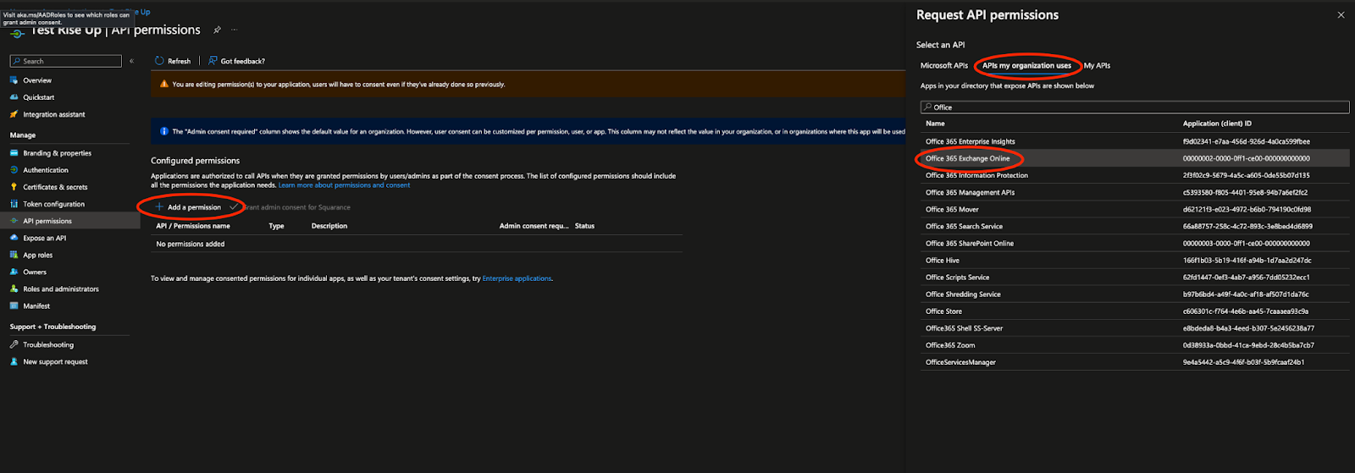Image resolution: width=1355 pixels, height=473 pixels.
Task: Click Add a permission
Action: pyautogui.click(x=188, y=207)
